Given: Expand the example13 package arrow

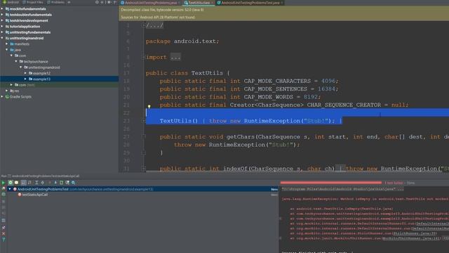Looking at the screenshot, I should coord(25,79).
